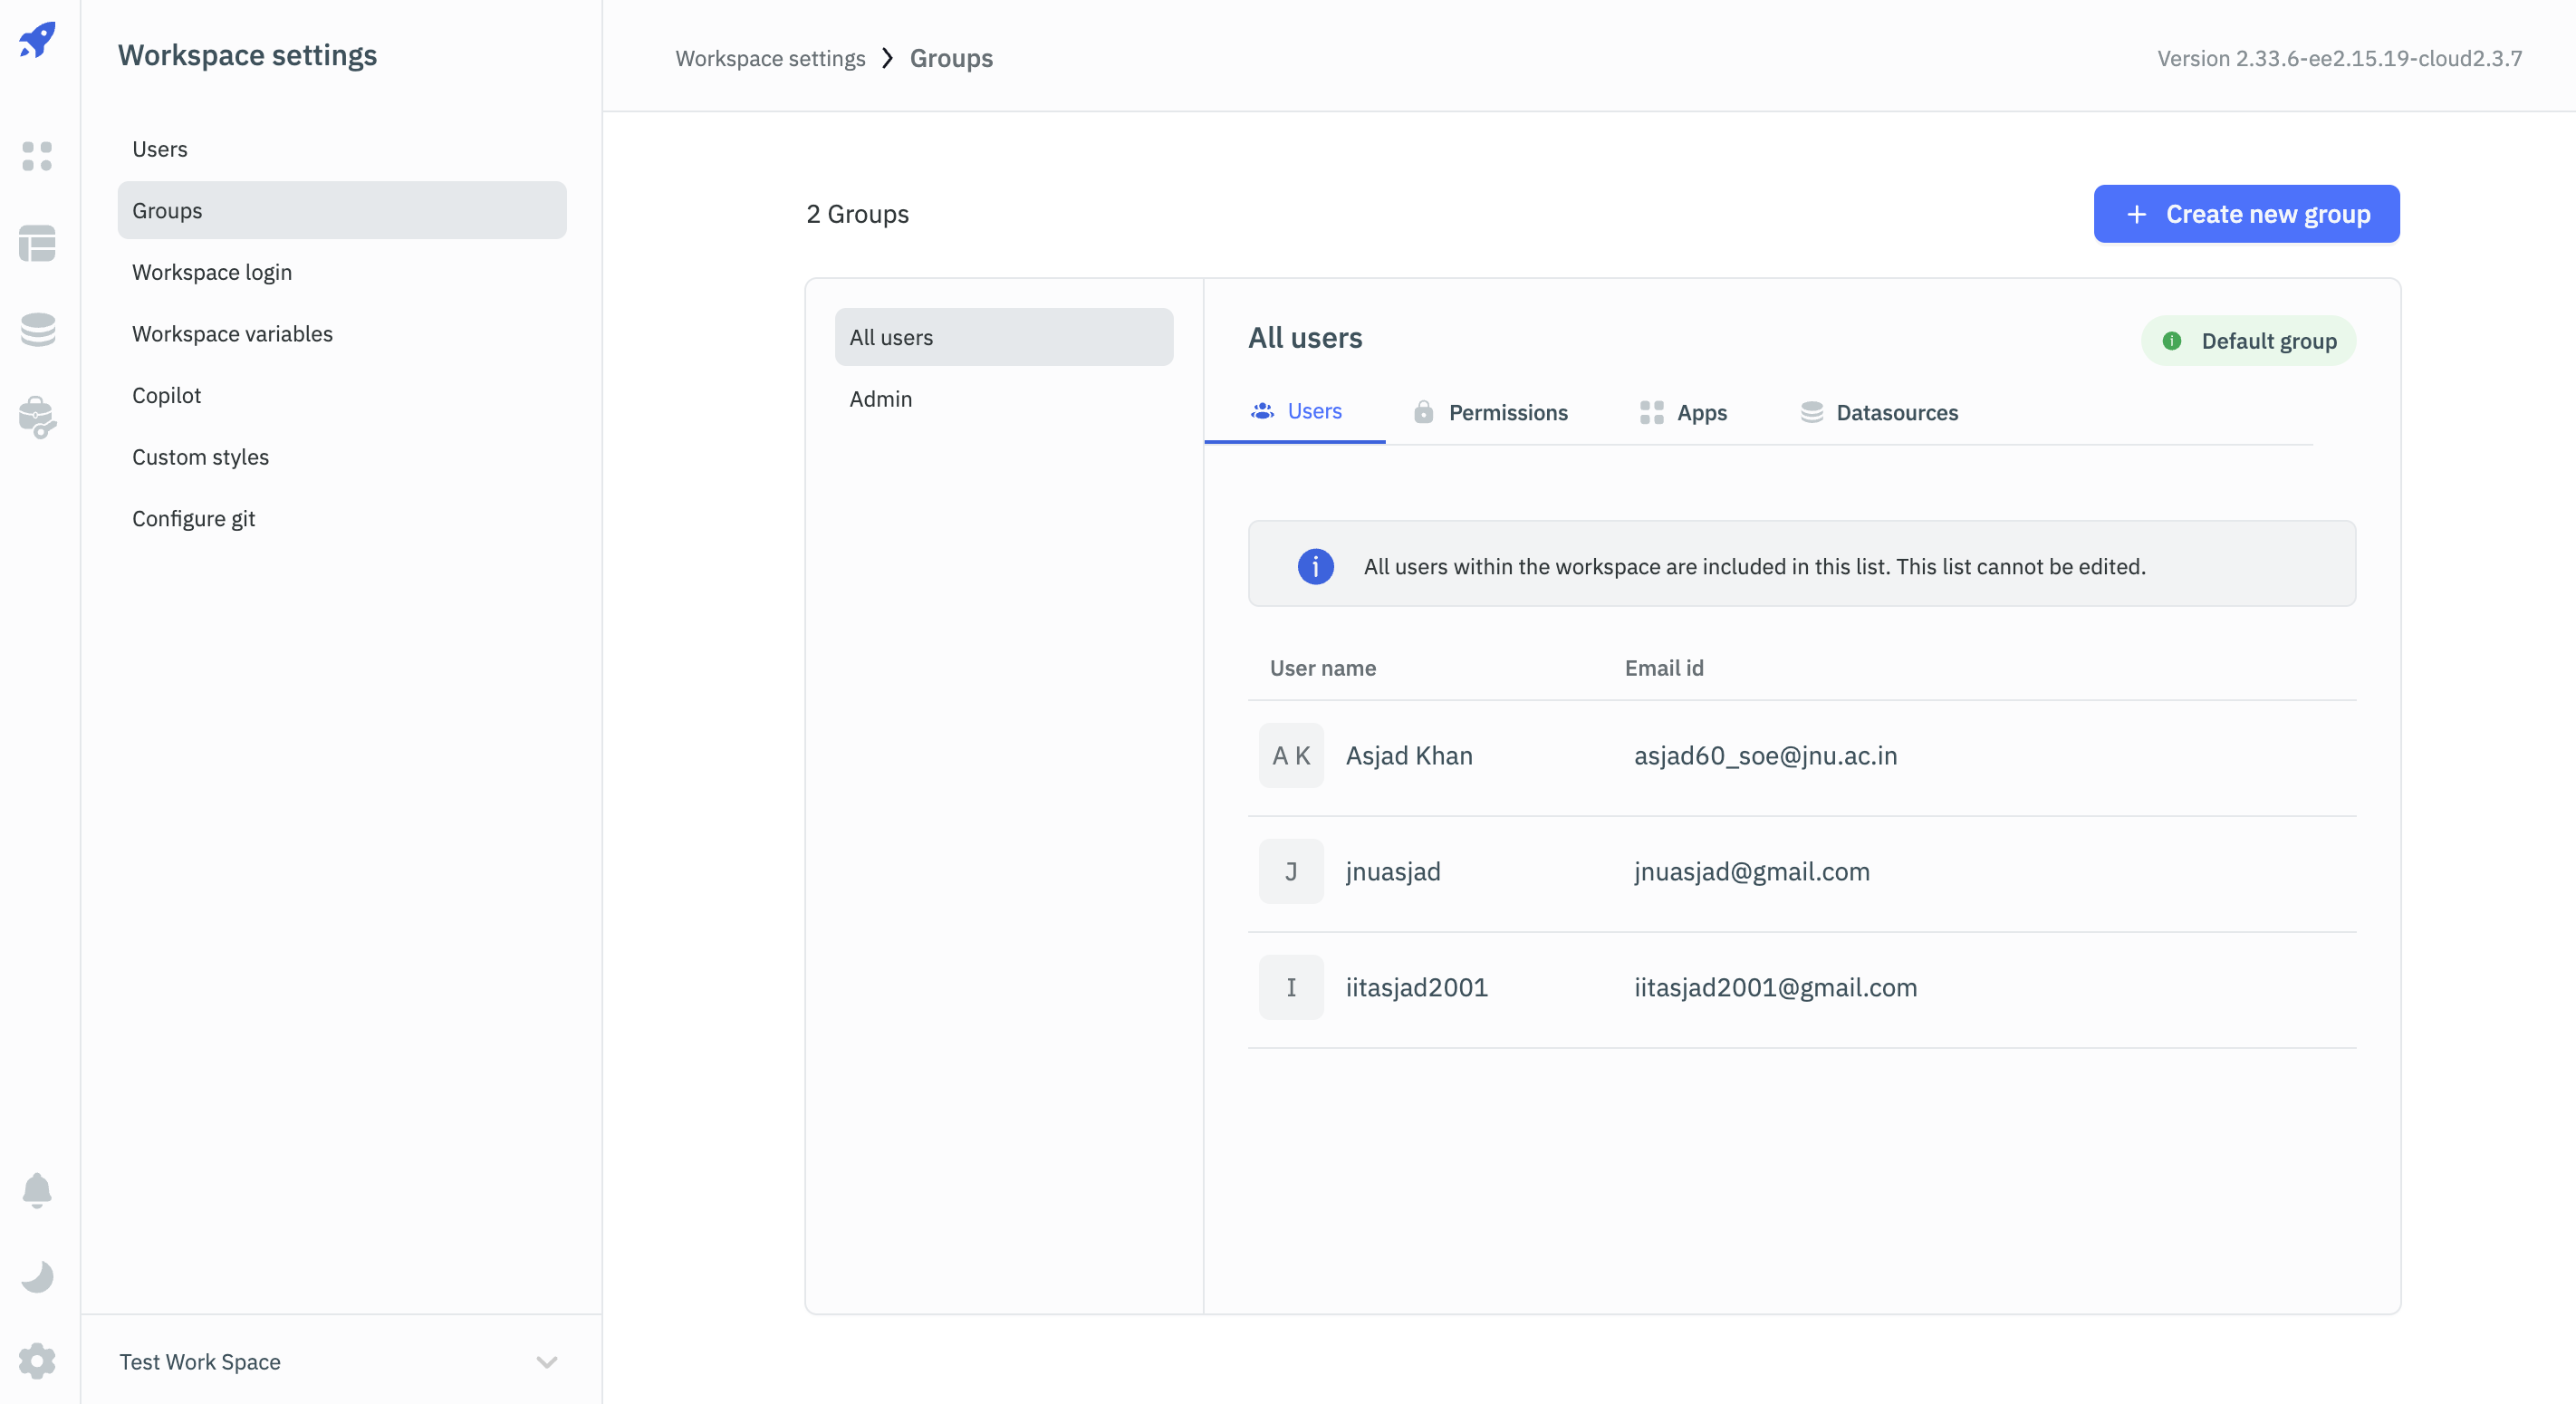The height and width of the screenshot is (1404, 2576).
Task: Switch to the Apps tab
Action: coord(1683,412)
